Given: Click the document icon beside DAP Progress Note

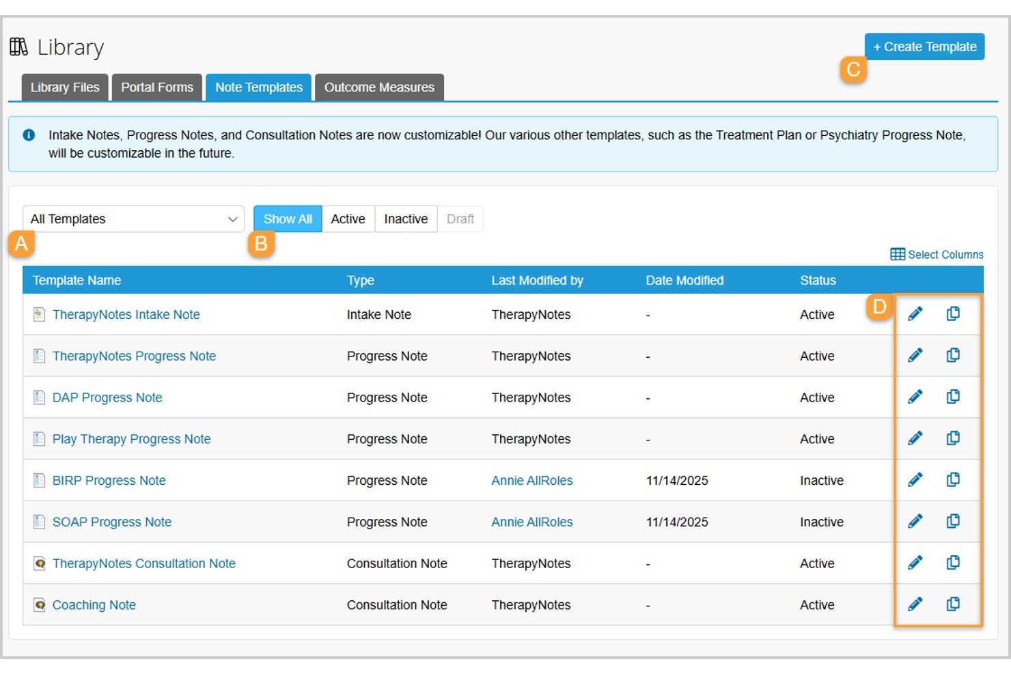Looking at the screenshot, I should tap(40, 397).
